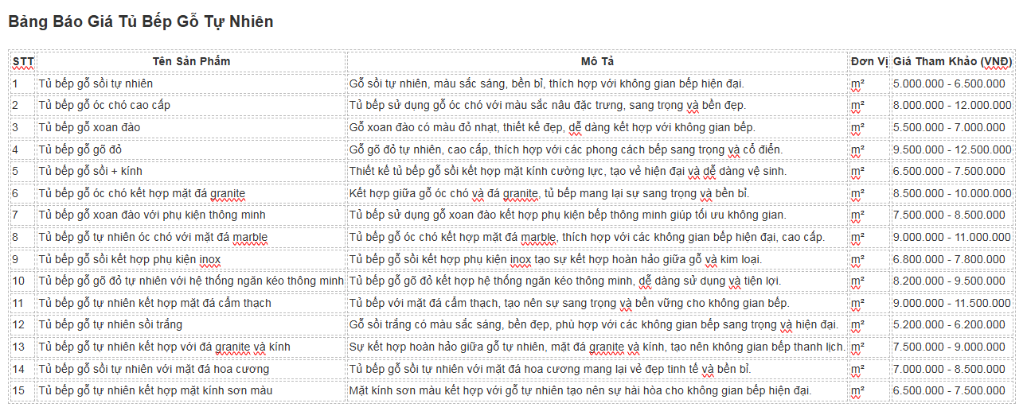1027x415 pixels.
Task: Select the "Đơn Vị" header cell
Action: coord(869,61)
